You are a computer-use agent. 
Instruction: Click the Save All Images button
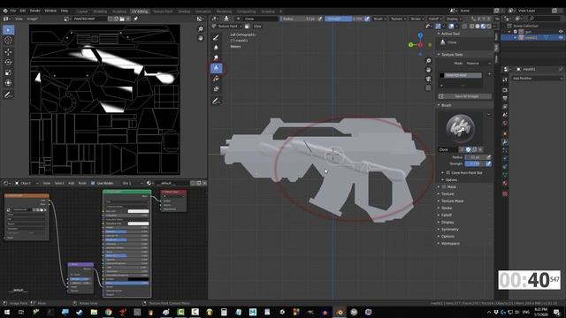[x=464, y=96]
